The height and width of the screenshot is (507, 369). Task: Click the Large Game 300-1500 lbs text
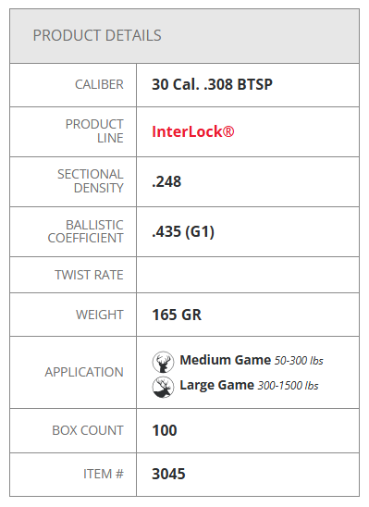[249, 385]
